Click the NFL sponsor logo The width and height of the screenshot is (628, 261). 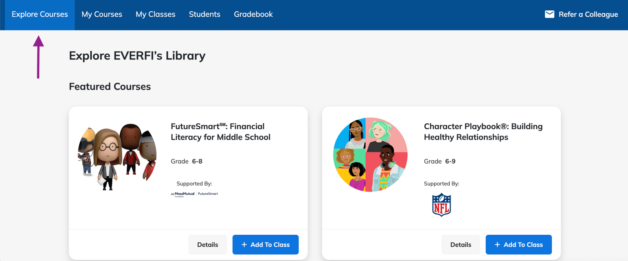point(441,205)
